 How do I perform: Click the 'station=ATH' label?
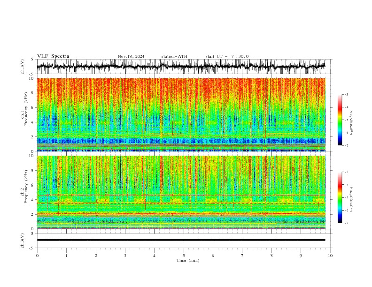coord(174,56)
